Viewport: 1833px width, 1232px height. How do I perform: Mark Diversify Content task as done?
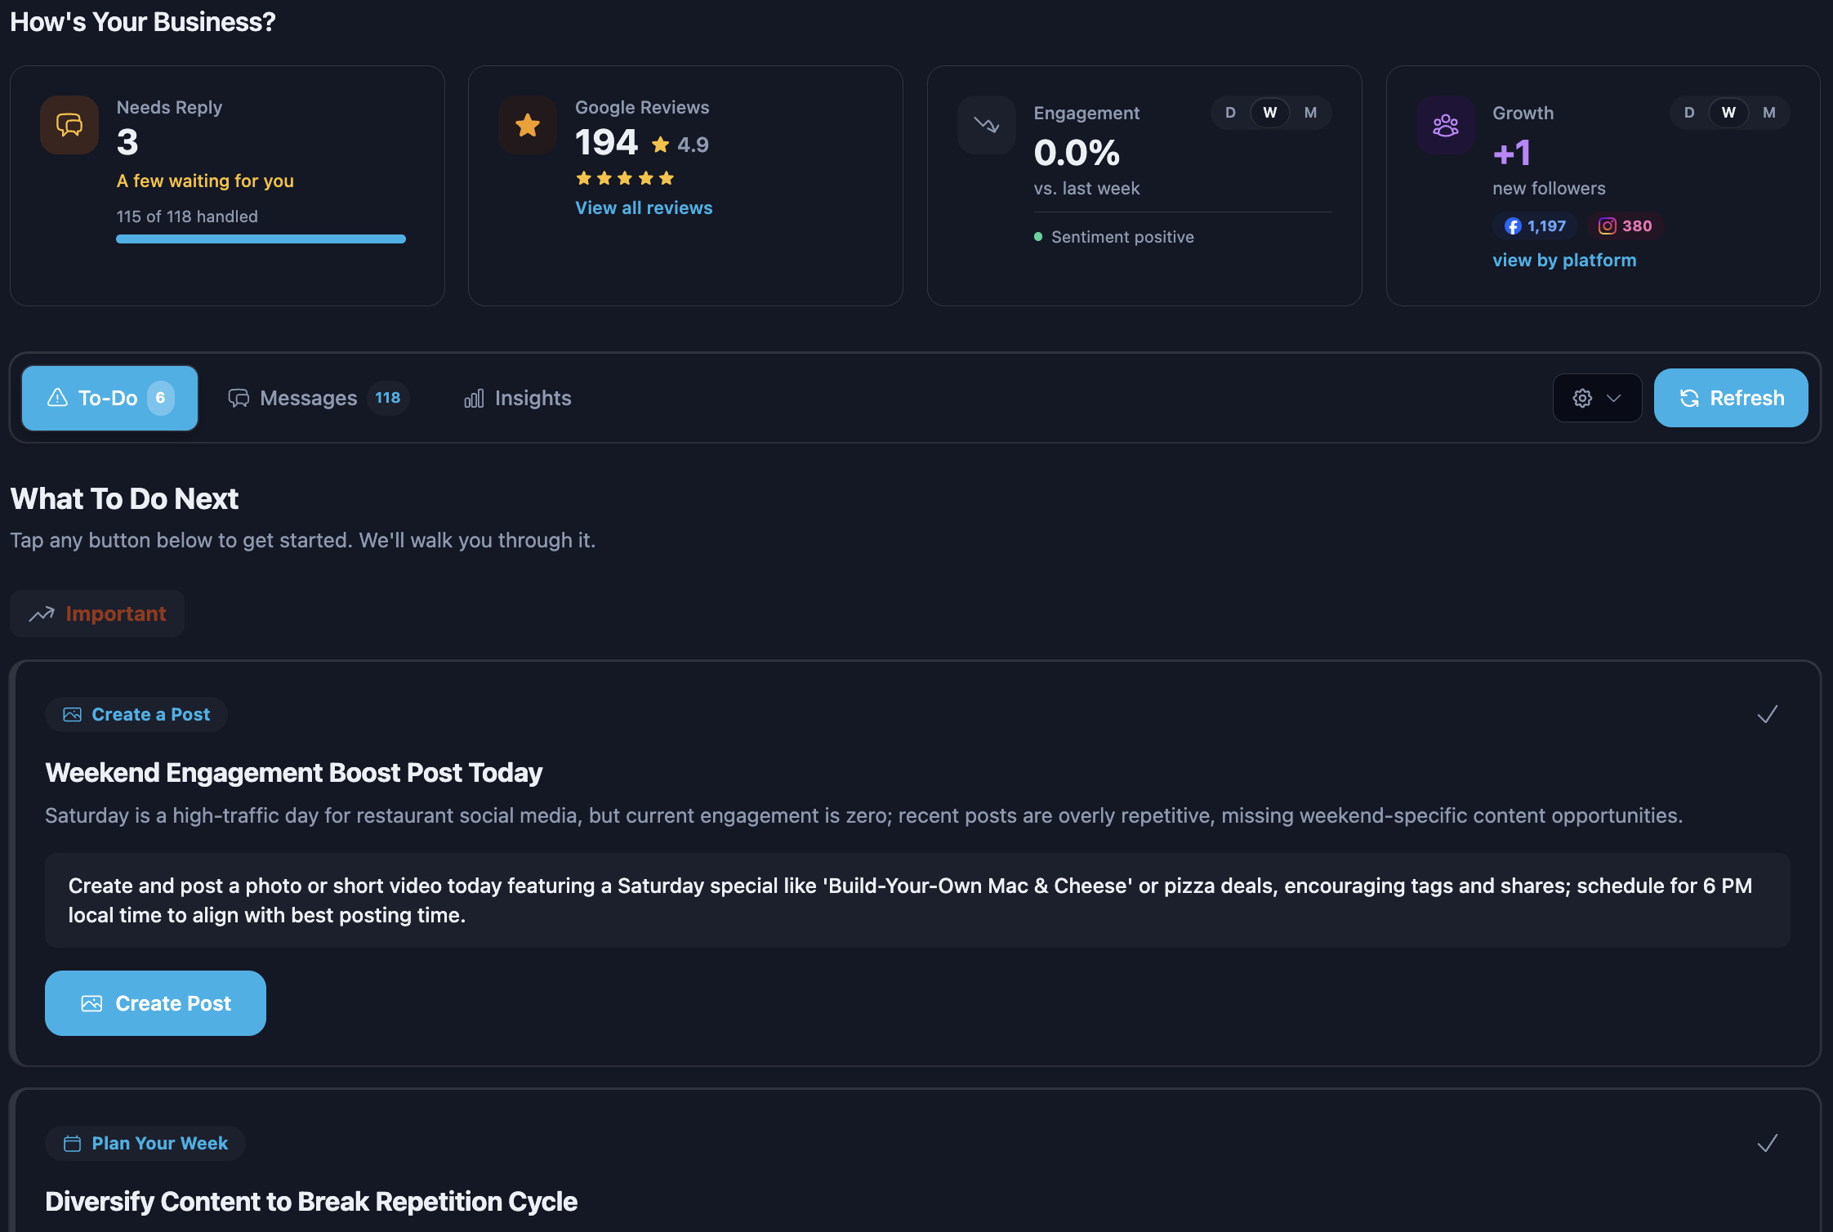coord(1768,1143)
